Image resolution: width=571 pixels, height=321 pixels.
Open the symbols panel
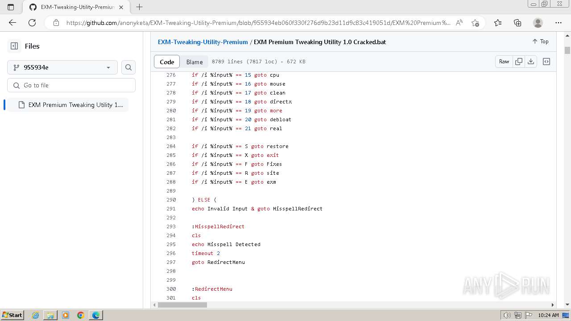pos(546,62)
